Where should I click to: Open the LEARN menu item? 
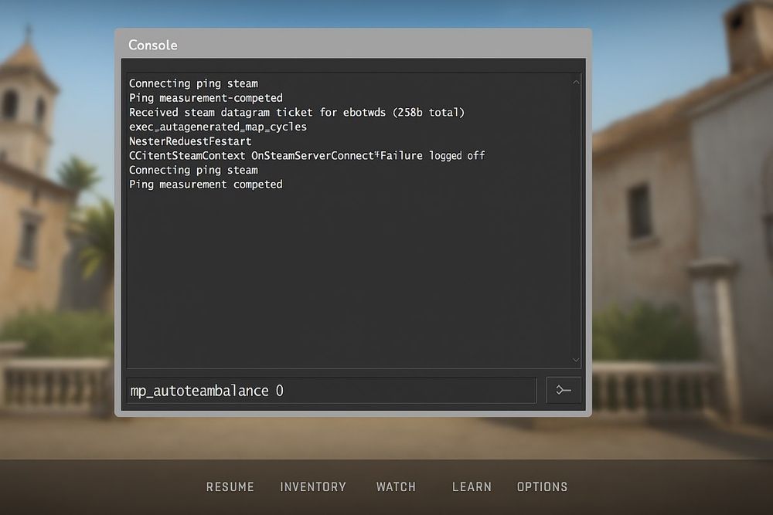(x=472, y=487)
